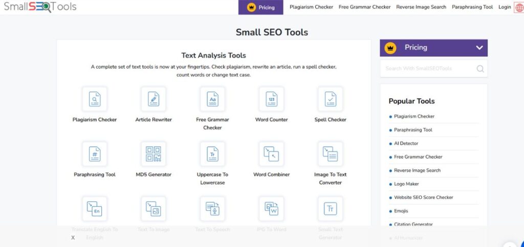
Task: Open Reverse Image Search in top navigation
Action: (421, 7)
